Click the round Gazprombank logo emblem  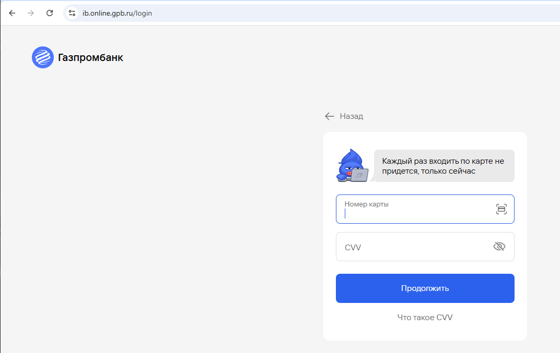click(43, 57)
